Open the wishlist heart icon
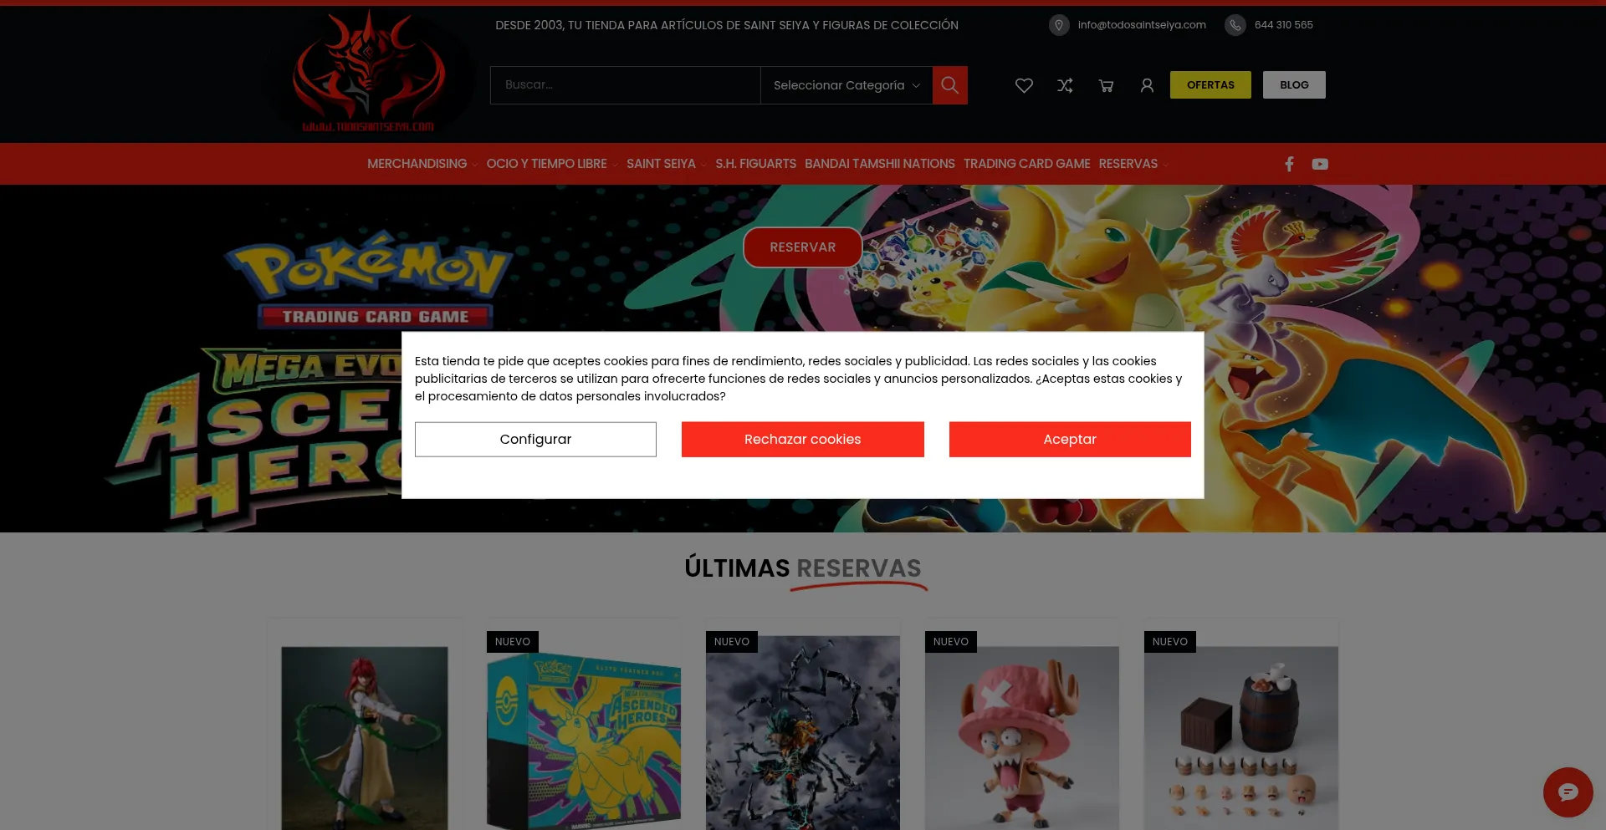 click(x=1024, y=85)
